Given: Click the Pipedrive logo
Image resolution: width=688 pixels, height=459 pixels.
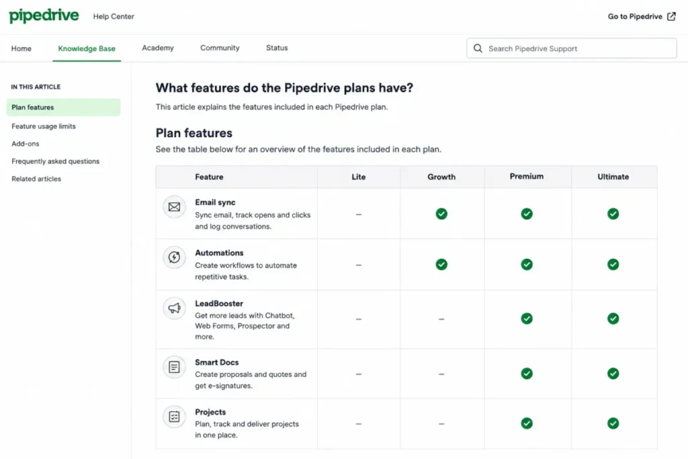Looking at the screenshot, I should coord(44,16).
